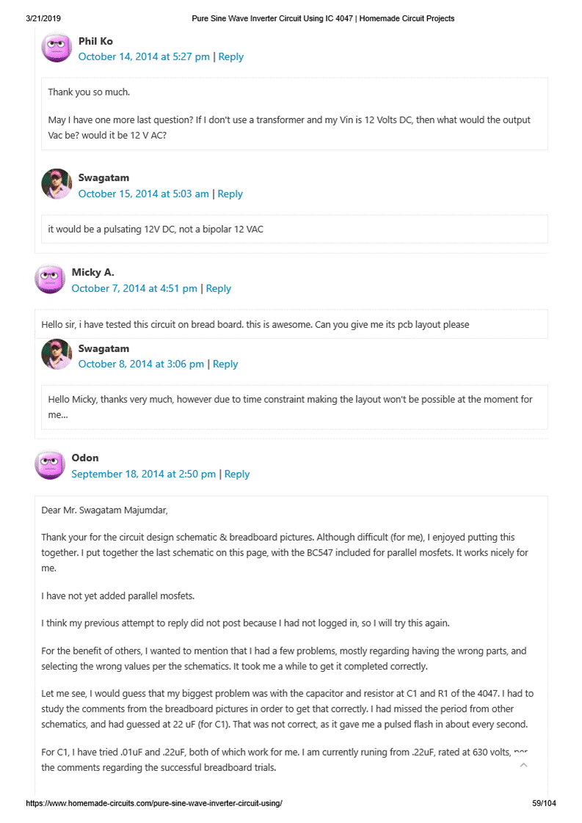Open the October 8, 2014 3:06 pm permalink
The image size is (582, 823).
click(x=141, y=364)
